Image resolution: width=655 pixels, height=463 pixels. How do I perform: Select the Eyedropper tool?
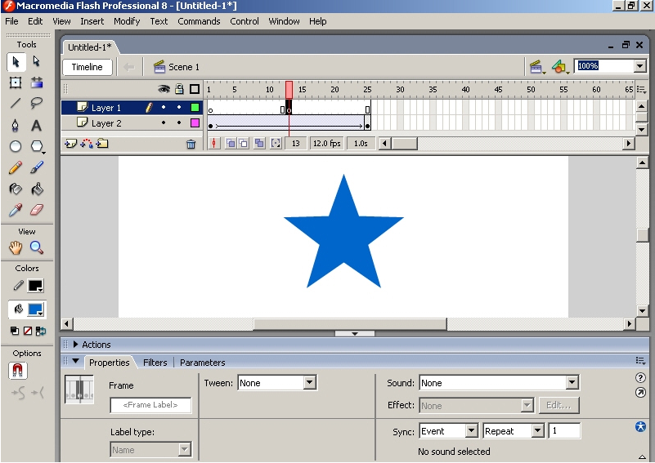click(16, 210)
